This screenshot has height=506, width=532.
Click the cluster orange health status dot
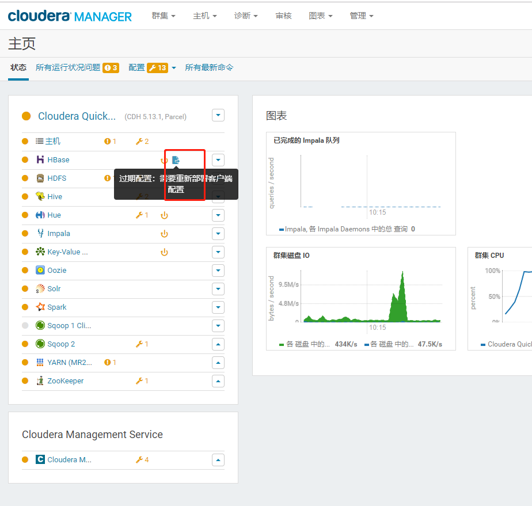coord(26,116)
